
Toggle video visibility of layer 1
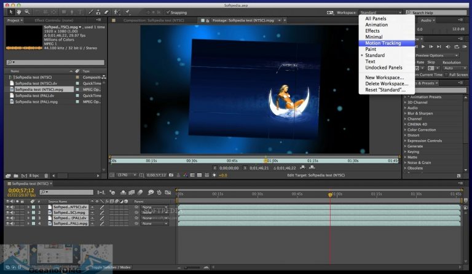click(7, 207)
